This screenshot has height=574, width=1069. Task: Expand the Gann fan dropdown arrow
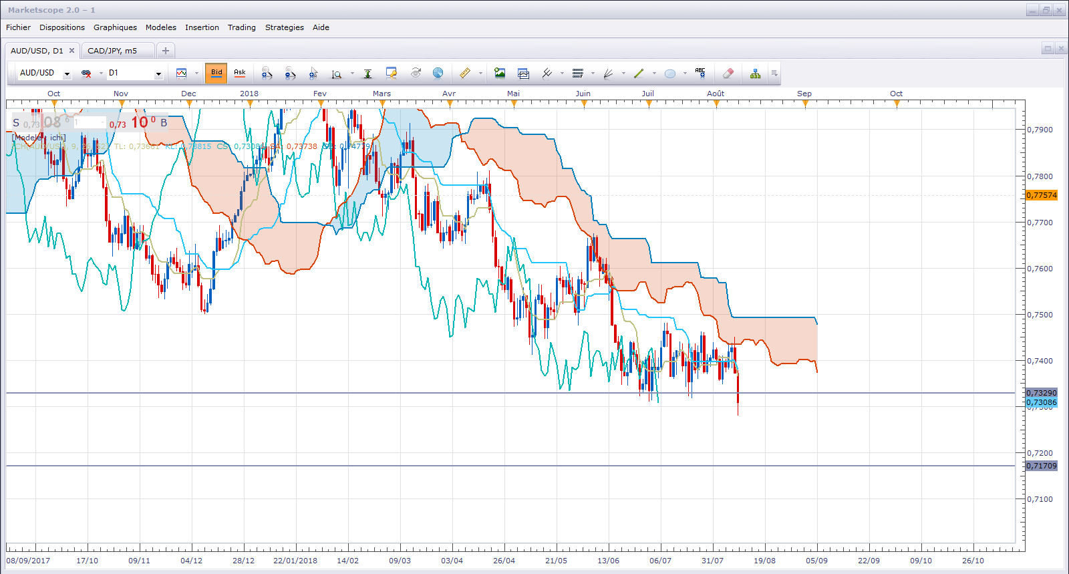coord(623,74)
